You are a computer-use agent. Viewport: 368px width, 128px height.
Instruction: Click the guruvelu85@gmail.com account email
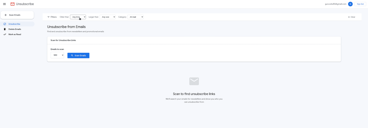tap(336, 4)
